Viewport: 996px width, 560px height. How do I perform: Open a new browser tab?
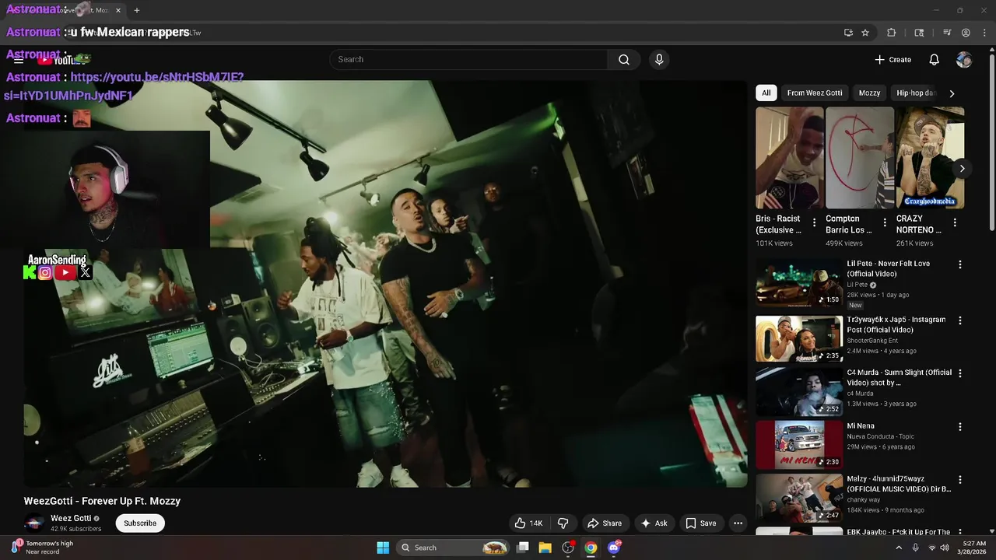tap(137, 11)
